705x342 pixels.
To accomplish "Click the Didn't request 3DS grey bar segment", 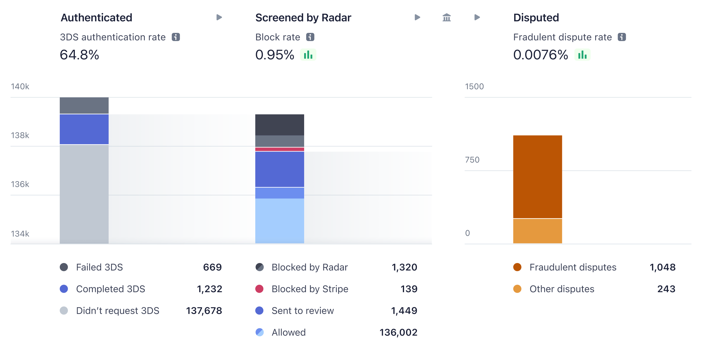I will click(x=84, y=194).
